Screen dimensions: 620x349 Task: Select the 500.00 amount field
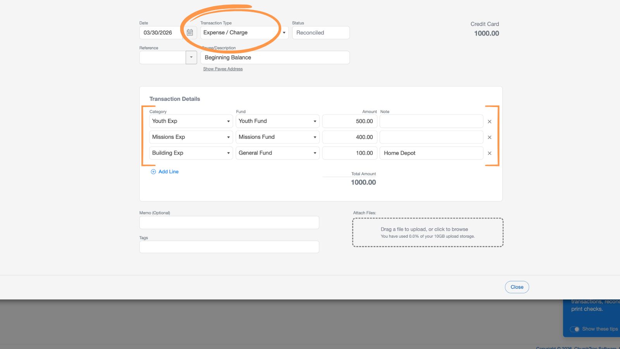350,121
